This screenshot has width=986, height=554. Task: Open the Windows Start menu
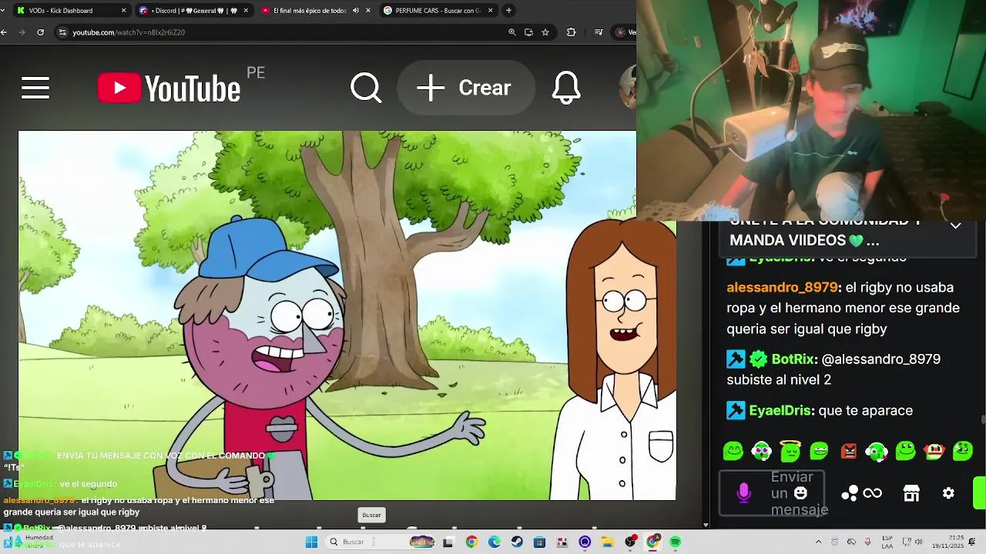click(311, 542)
